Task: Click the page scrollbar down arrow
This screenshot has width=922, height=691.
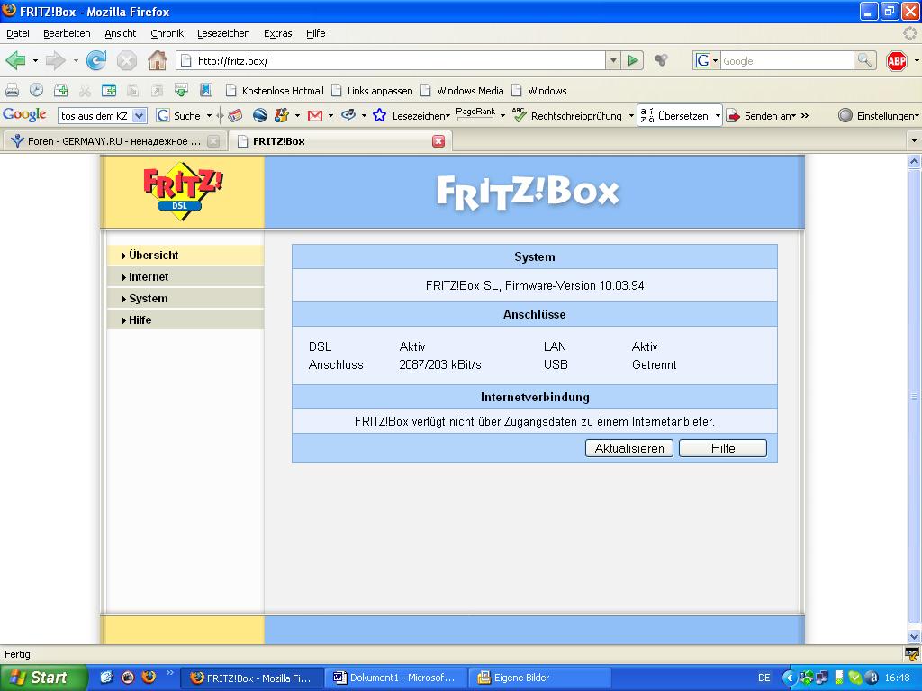Action: [x=915, y=636]
